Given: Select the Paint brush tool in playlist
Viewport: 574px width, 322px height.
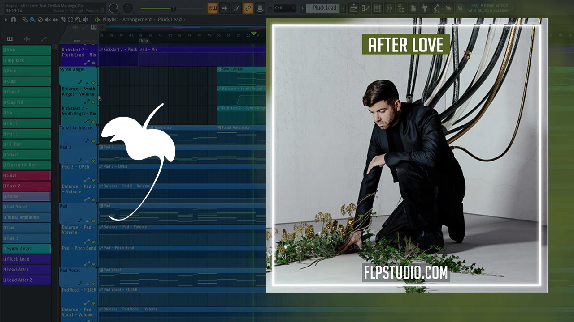Looking at the screenshot, I should pyautogui.click(x=33, y=20).
